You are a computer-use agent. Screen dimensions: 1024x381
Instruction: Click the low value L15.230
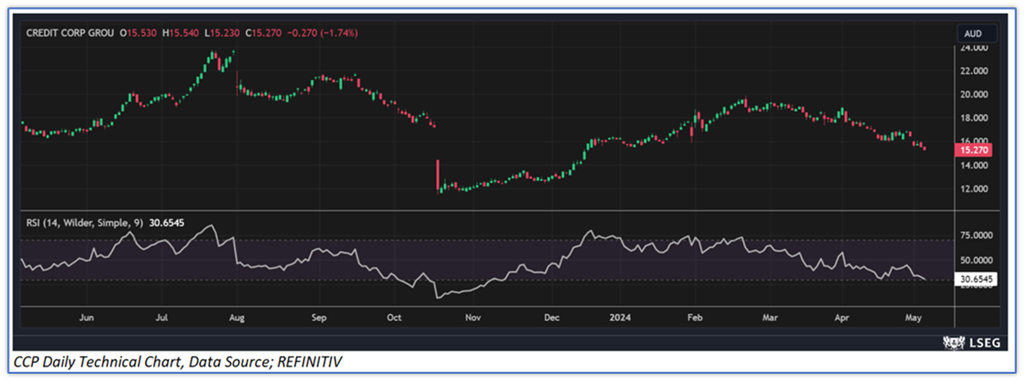(x=223, y=32)
